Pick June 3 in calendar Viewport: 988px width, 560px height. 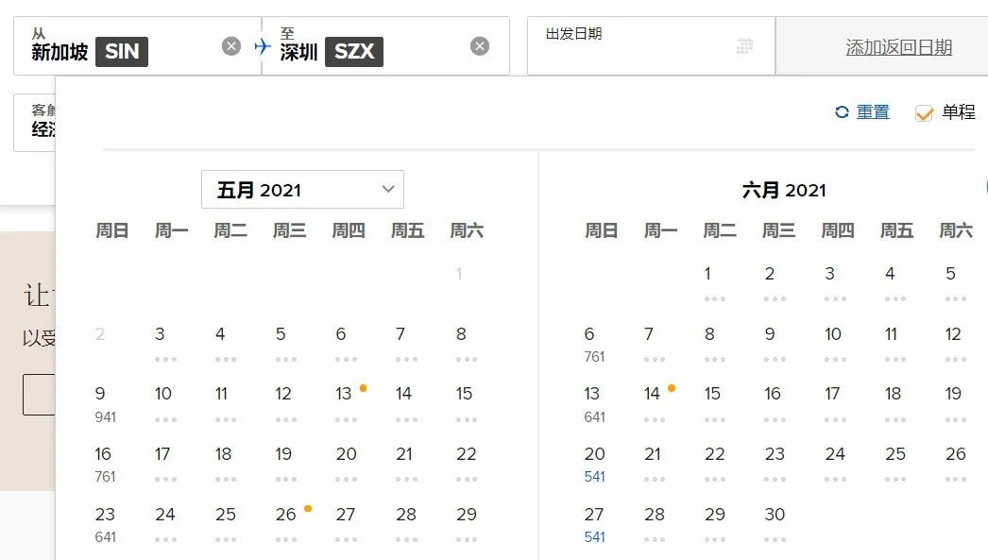pos(835,283)
